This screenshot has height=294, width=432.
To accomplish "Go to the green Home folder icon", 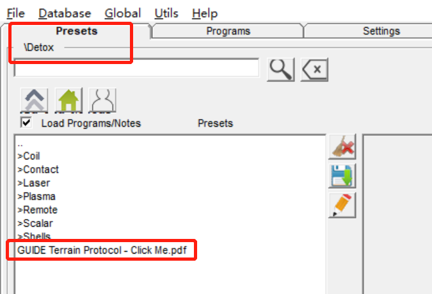I will coord(68,100).
